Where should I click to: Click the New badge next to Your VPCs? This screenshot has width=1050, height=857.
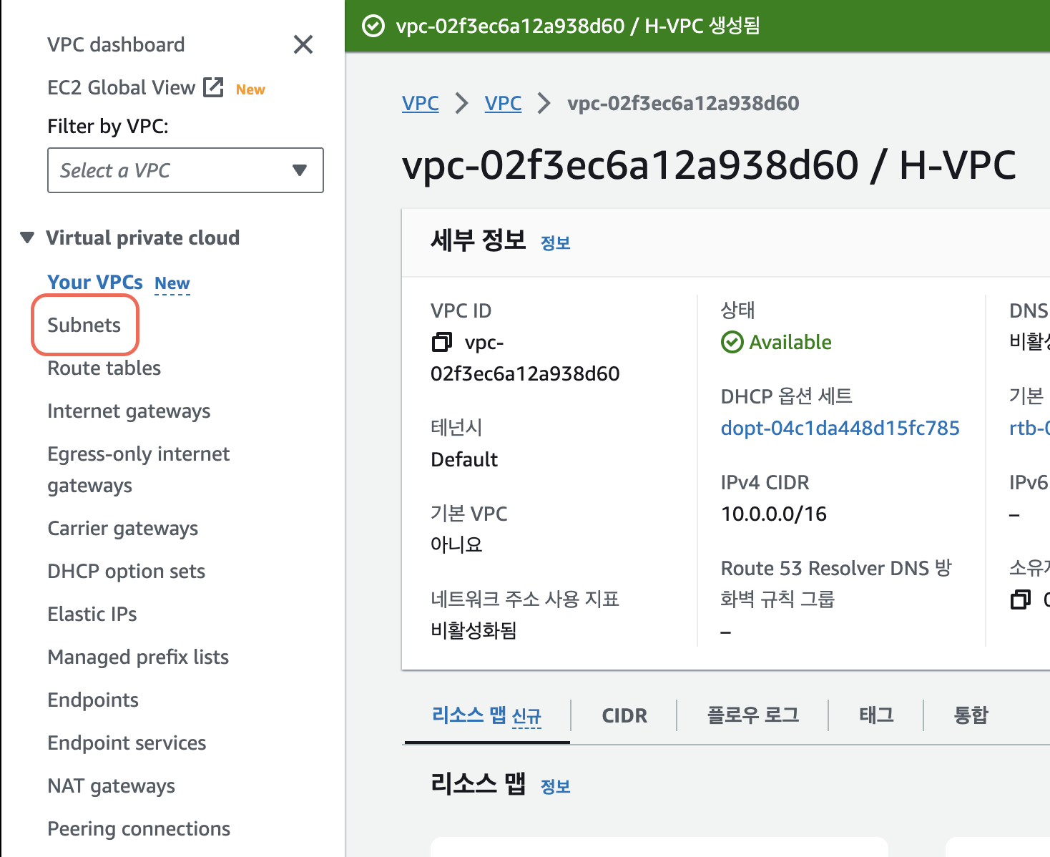[172, 284]
